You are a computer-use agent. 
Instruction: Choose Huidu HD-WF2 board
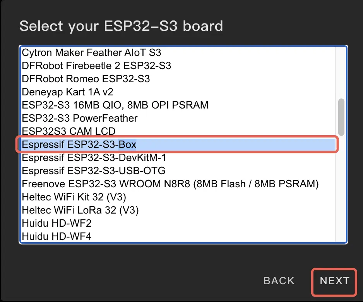[57, 223]
